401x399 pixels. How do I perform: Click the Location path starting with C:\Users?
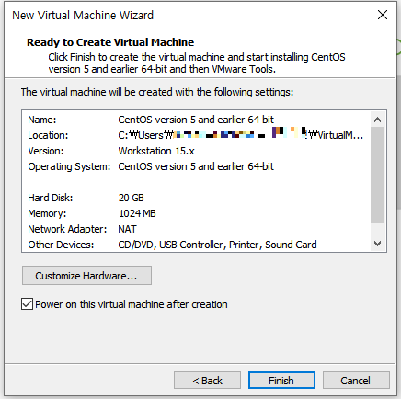click(241, 134)
